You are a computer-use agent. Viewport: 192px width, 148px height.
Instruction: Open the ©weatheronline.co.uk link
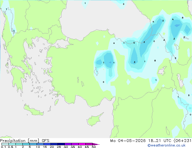[x=166, y=145]
